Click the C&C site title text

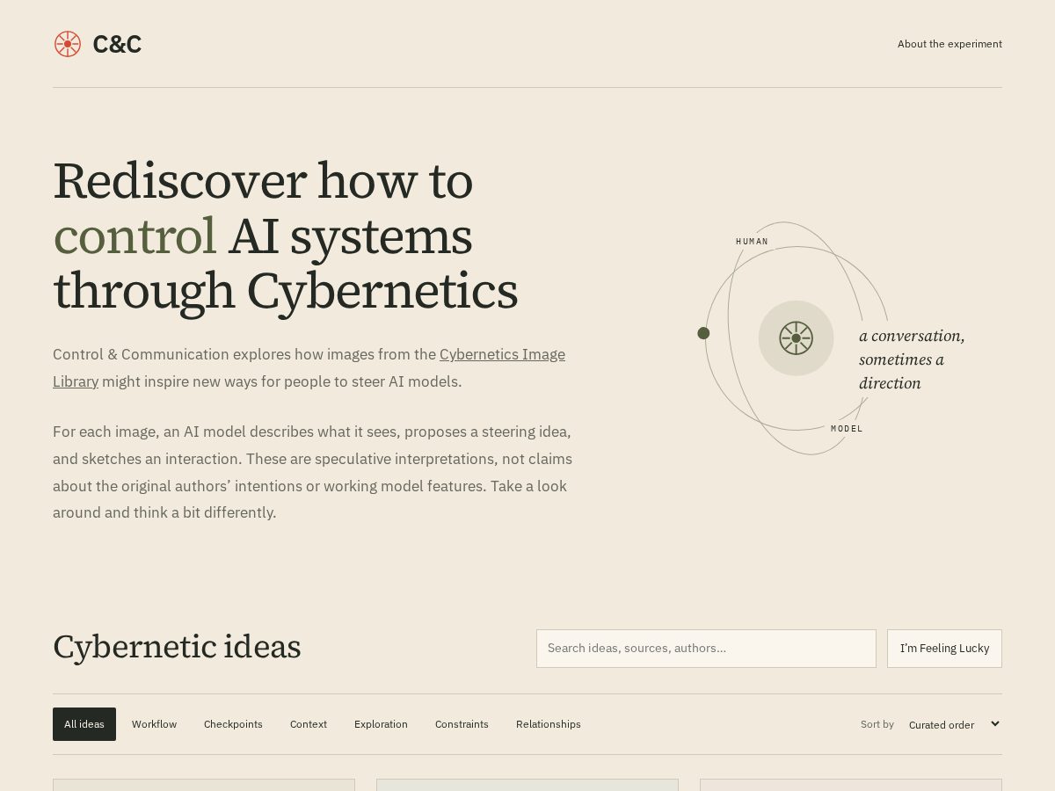click(117, 44)
